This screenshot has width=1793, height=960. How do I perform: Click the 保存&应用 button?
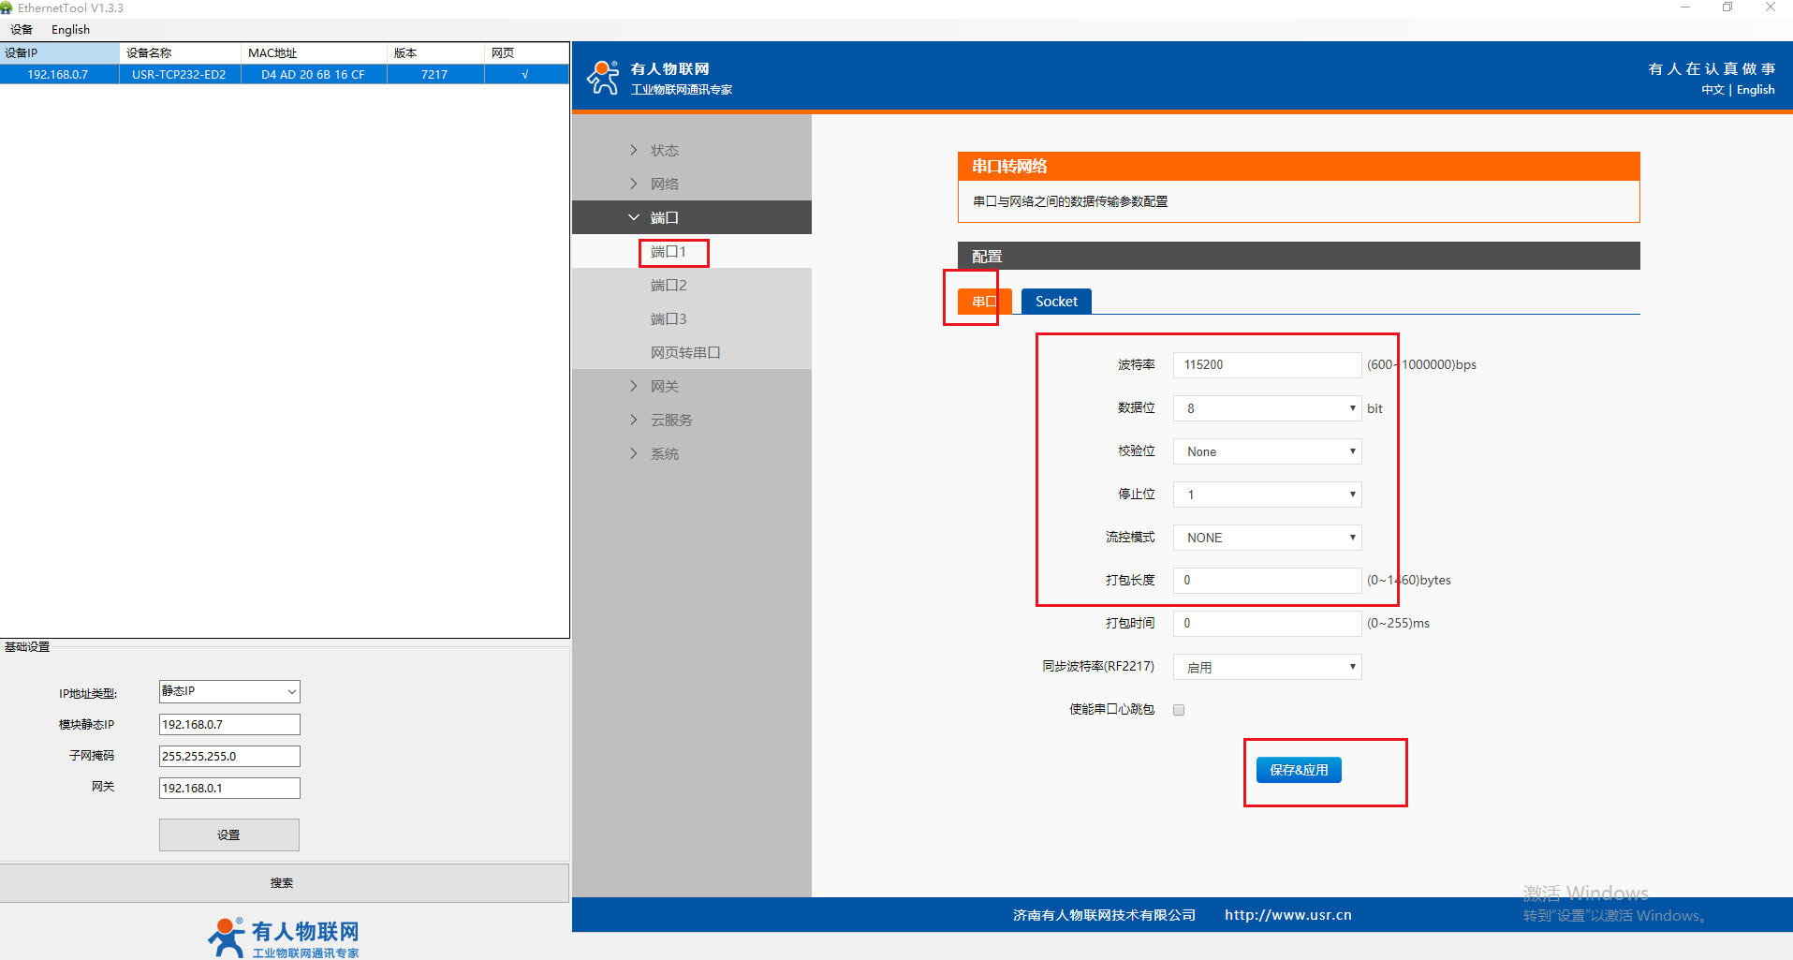click(1298, 770)
